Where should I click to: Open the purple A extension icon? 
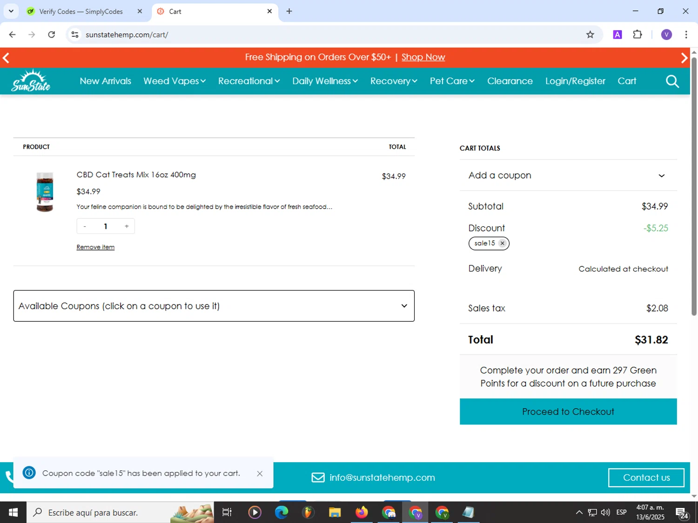[x=617, y=34]
